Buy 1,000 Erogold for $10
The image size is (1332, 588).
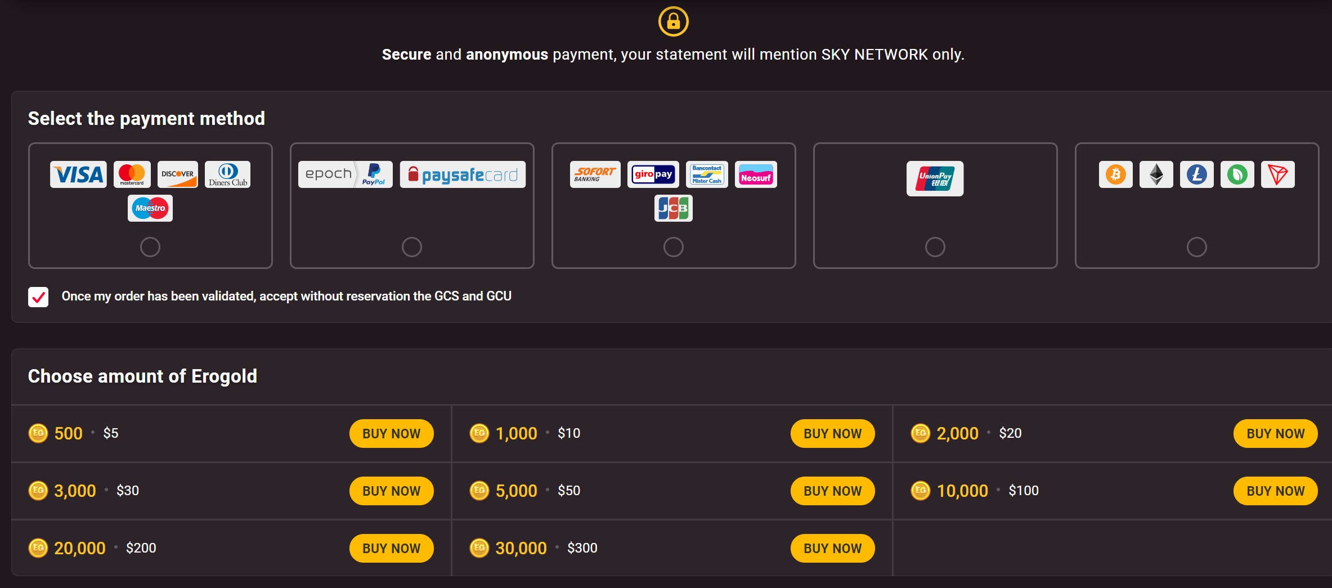pos(832,433)
